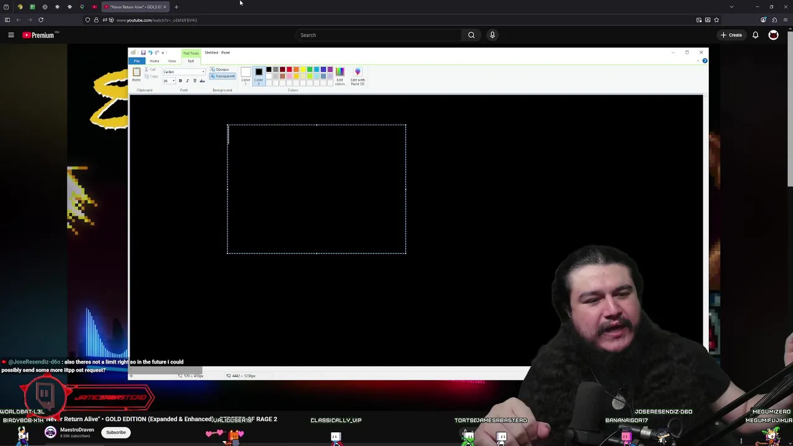Click the Paint horizontal scrollbar
Viewport: 793px width, 446px height.
tap(166, 371)
